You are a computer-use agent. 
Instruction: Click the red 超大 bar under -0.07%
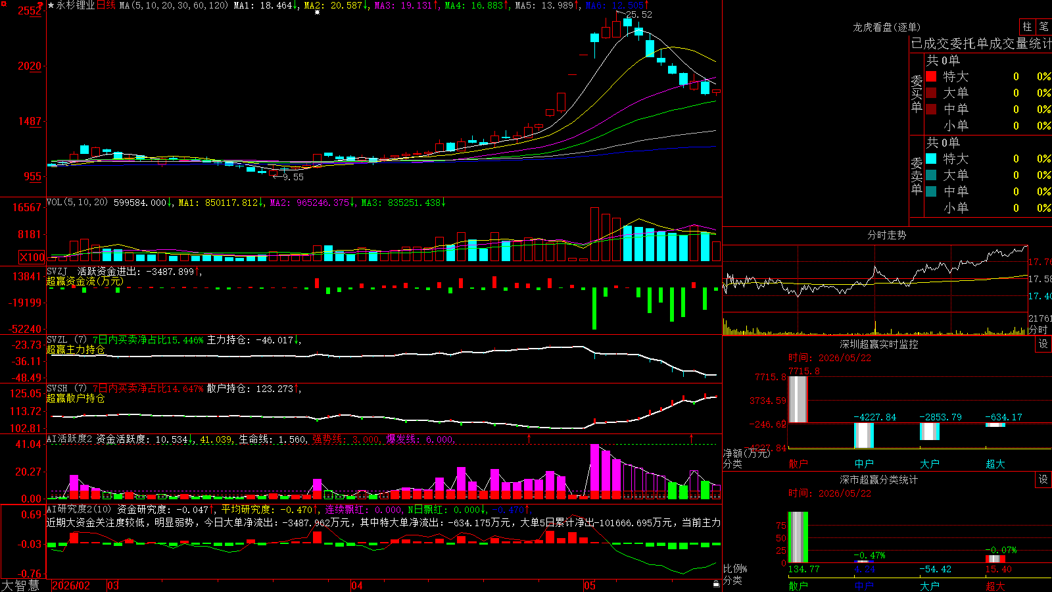(995, 559)
